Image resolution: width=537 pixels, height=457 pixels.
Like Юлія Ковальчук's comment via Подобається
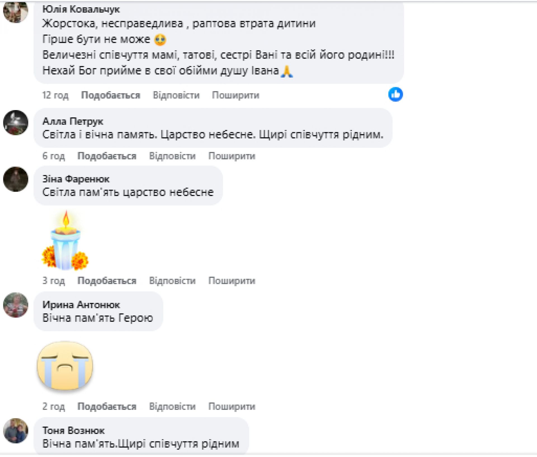110,95
